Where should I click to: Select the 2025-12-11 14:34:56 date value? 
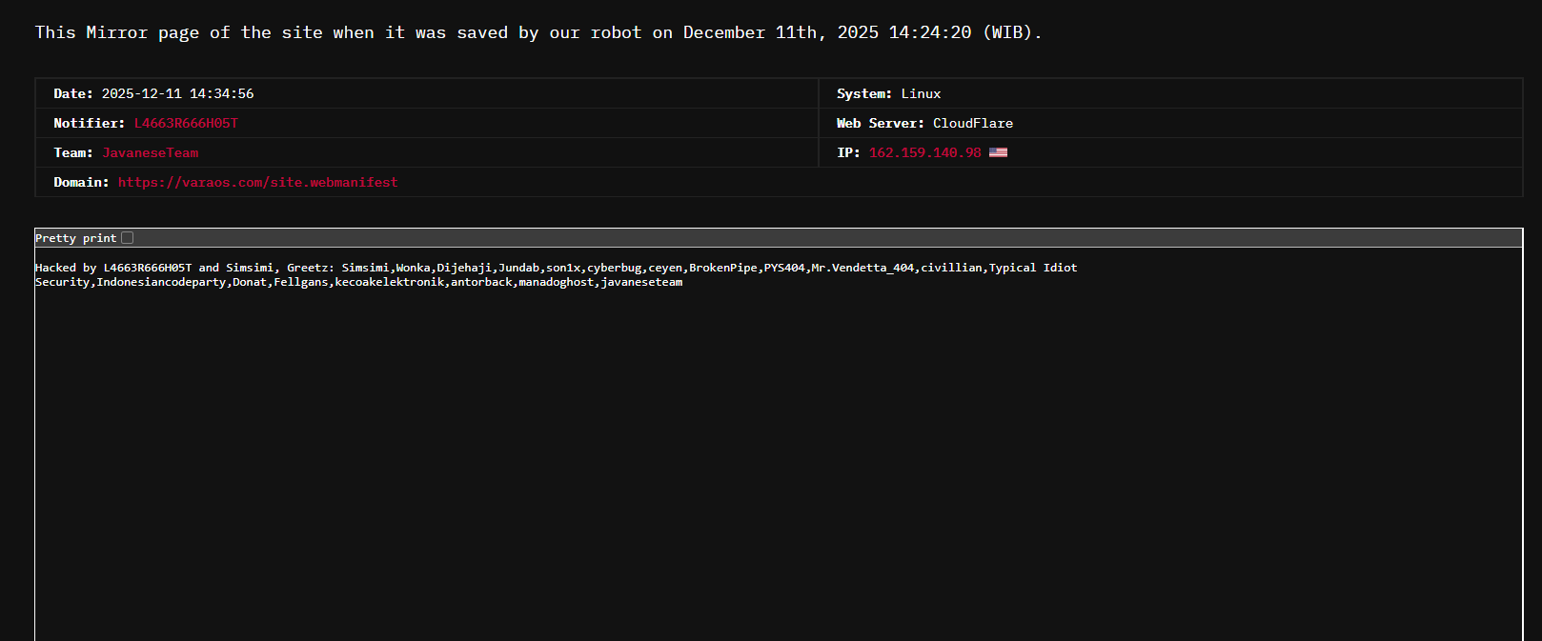pyautogui.click(x=177, y=93)
